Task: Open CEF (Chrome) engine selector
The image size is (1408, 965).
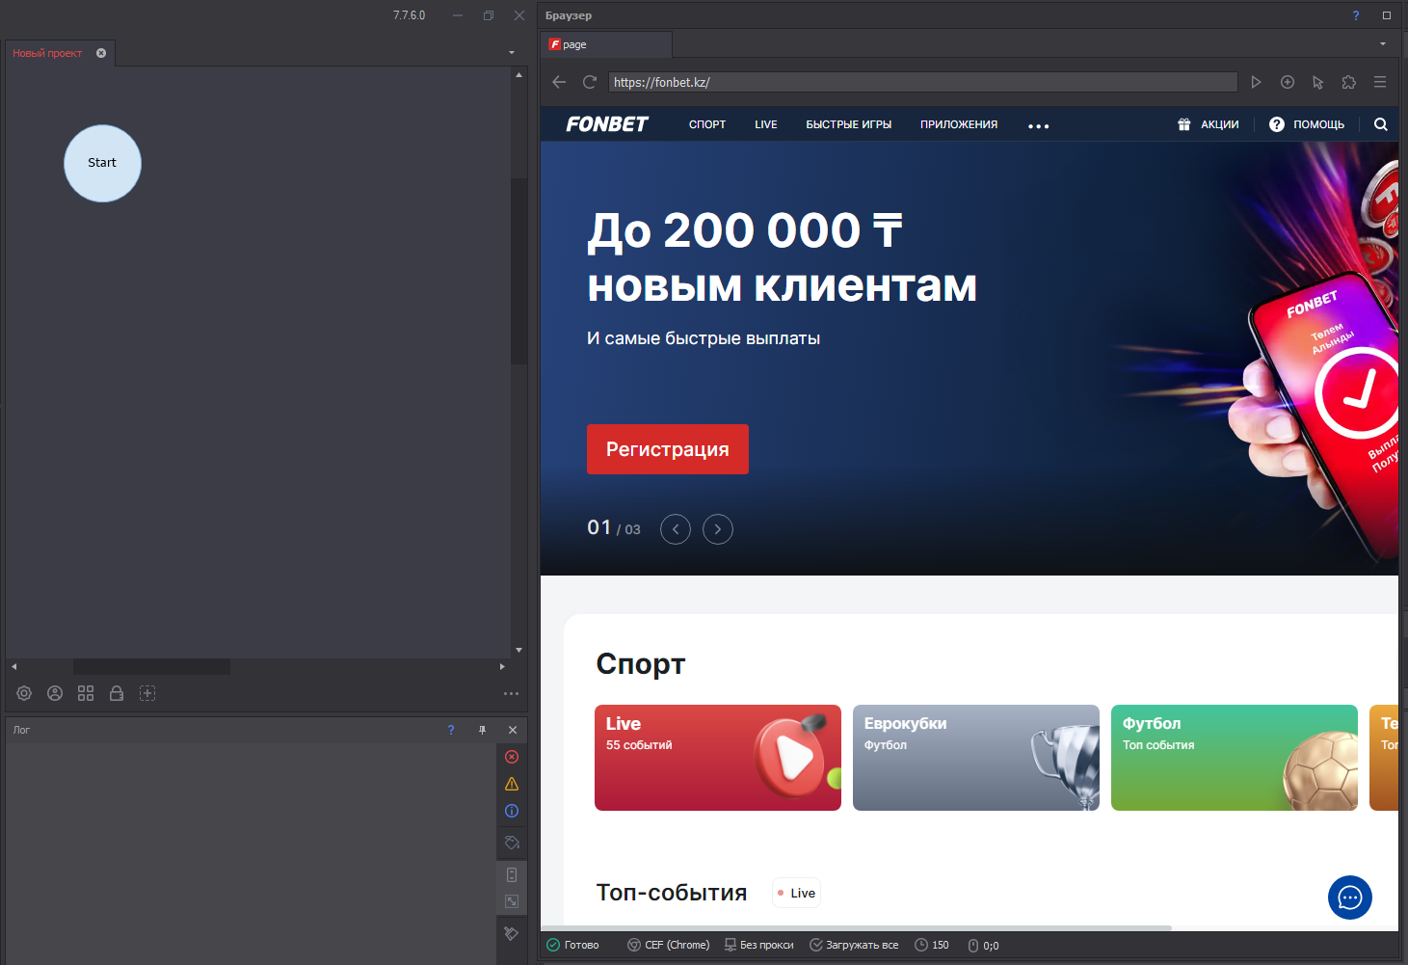Action: click(x=669, y=945)
